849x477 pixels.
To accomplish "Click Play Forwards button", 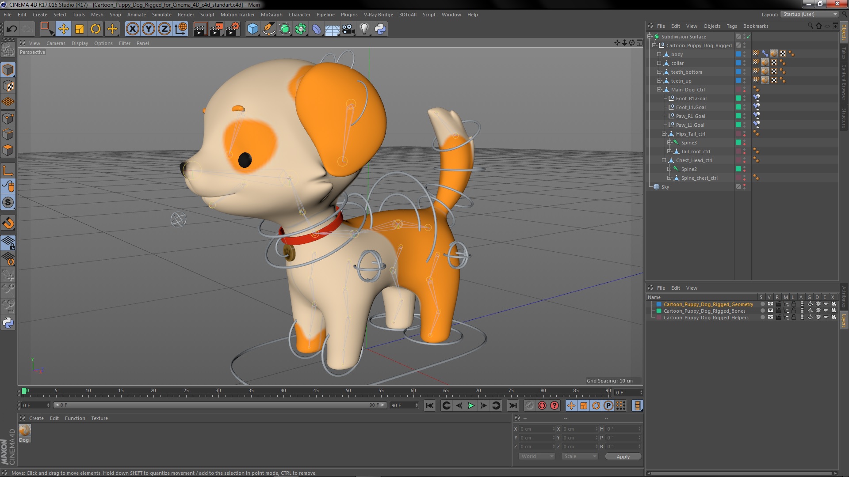I will click(x=471, y=405).
